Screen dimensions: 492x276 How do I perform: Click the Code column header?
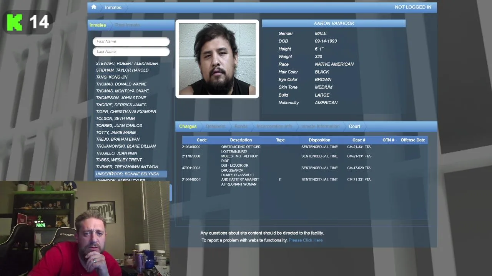201,140
